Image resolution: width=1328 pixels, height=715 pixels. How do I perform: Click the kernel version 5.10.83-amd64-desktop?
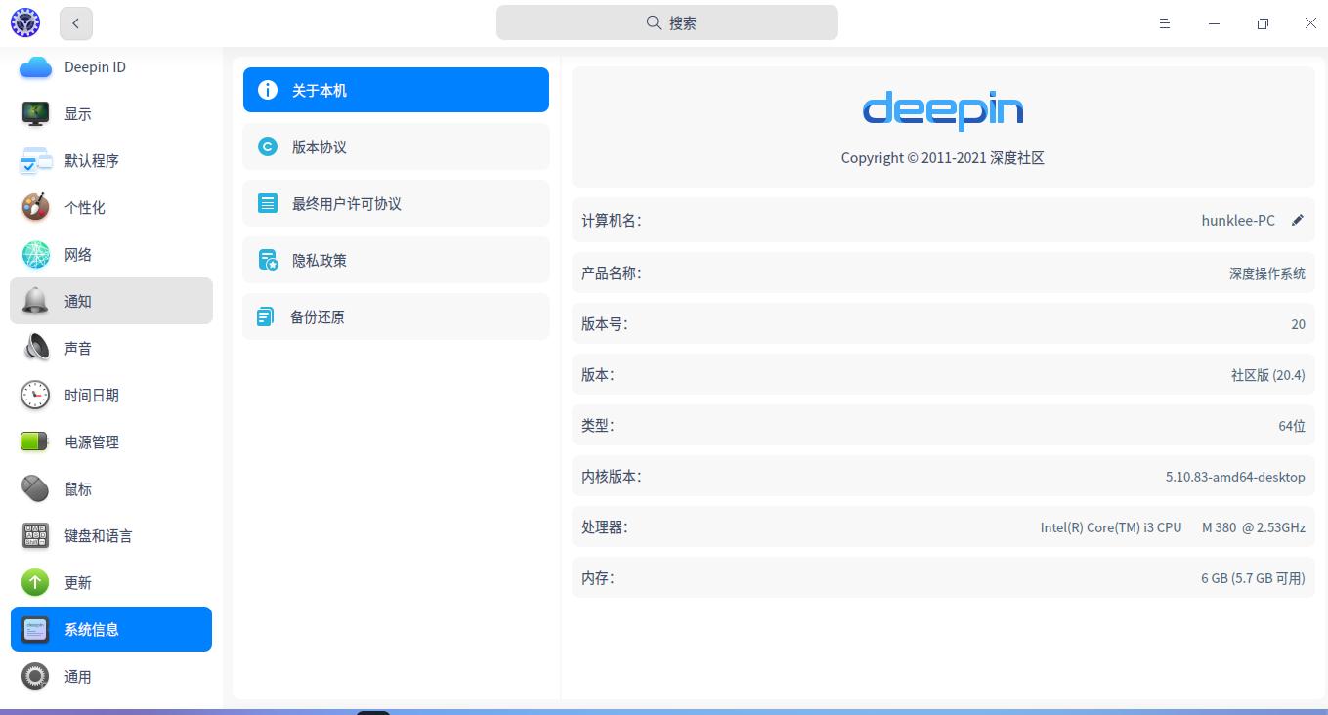(1235, 477)
